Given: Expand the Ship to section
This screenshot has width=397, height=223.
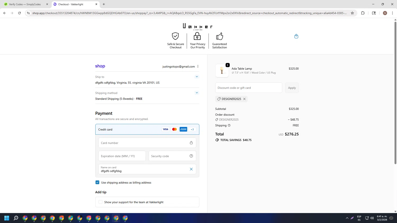Looking at the screenshot, I should (x=197, y=77).
